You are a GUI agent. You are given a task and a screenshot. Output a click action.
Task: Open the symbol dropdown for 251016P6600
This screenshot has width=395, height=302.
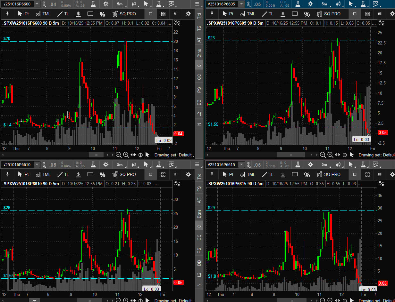coord(37,4)
